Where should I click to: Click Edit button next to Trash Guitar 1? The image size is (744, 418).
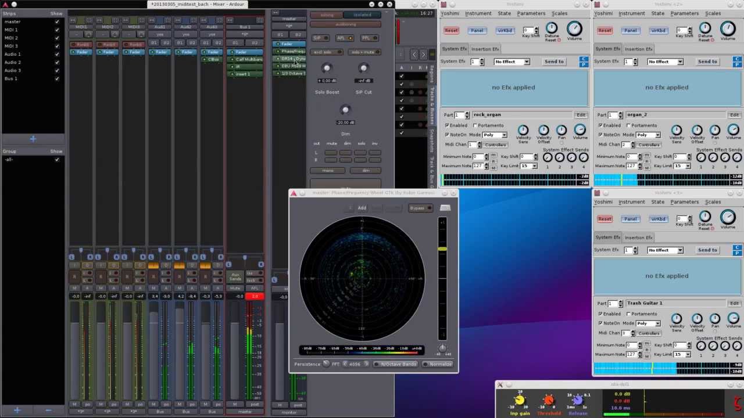click(734, 304)
